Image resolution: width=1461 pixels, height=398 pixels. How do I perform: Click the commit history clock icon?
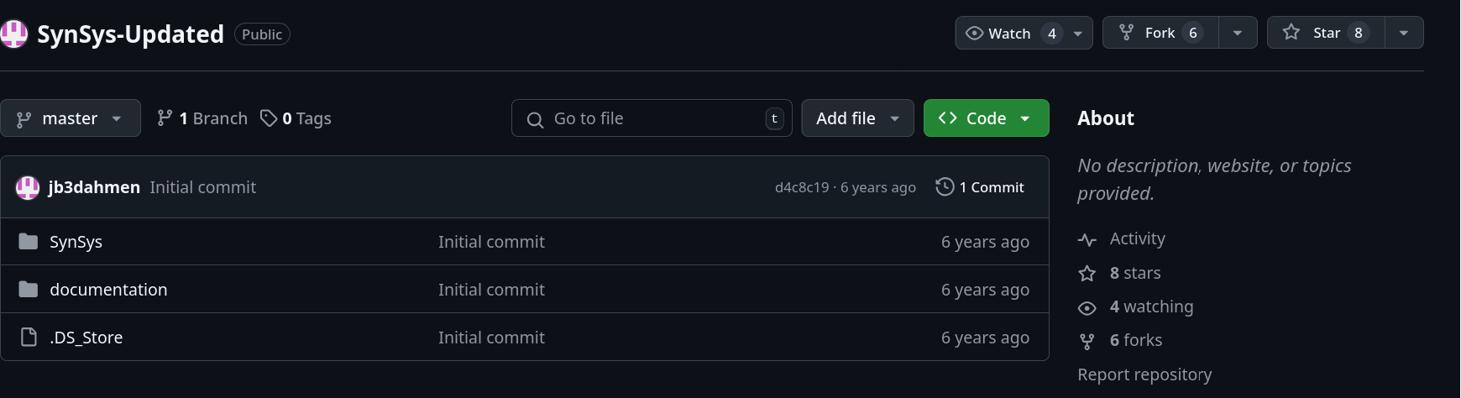(x=945, y=187)
